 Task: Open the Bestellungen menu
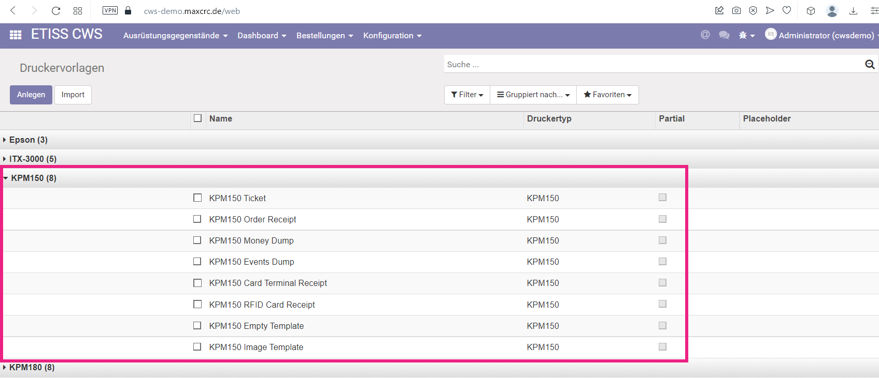pos(324,35)
